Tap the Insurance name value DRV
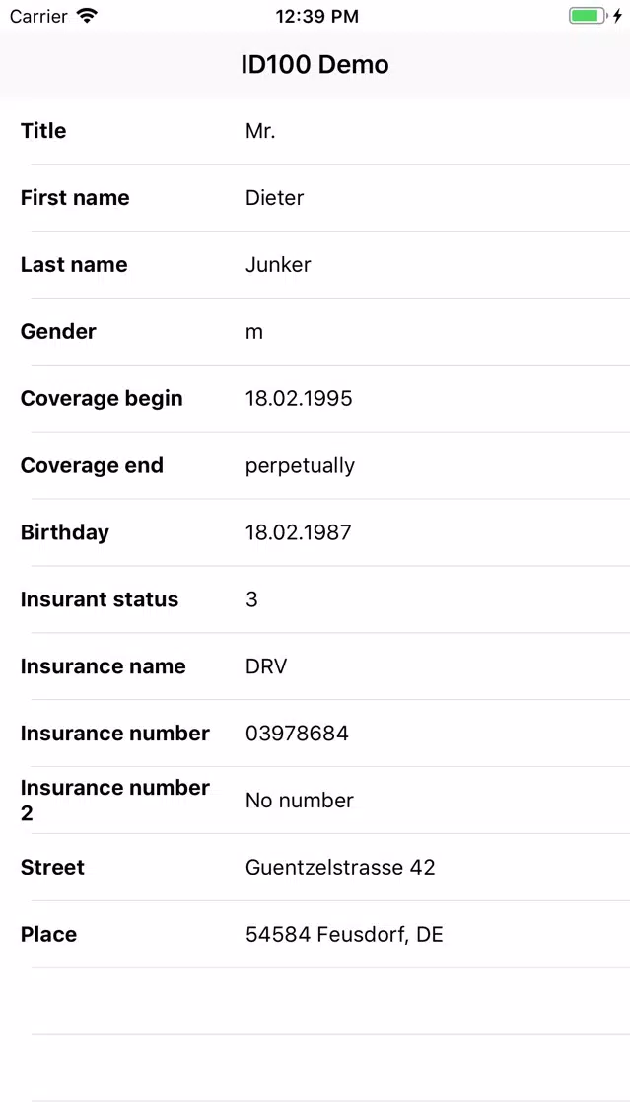630x1120 pixels. tap(266, 666)
